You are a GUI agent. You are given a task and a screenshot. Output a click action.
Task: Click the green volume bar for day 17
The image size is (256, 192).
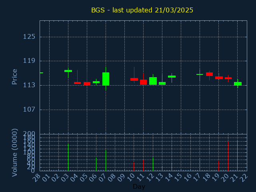200,164
